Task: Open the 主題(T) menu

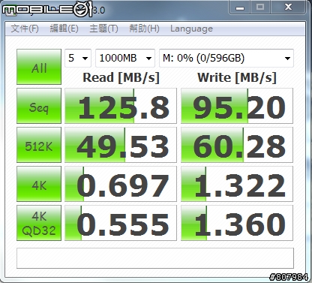Action: click(103, 29)
